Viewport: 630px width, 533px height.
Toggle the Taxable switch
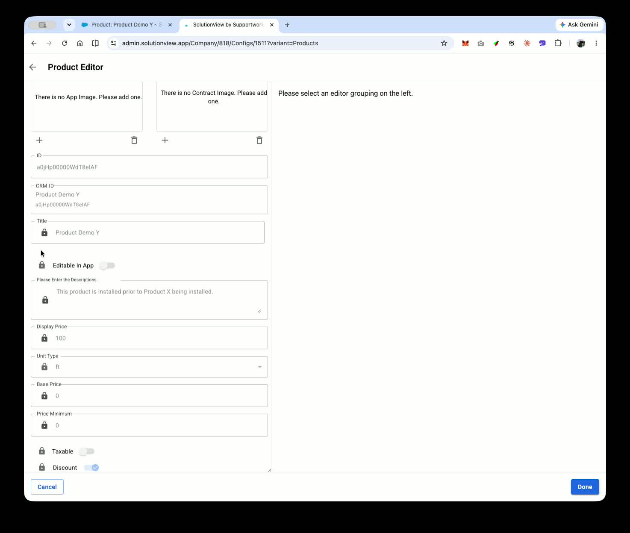(87, 451)
